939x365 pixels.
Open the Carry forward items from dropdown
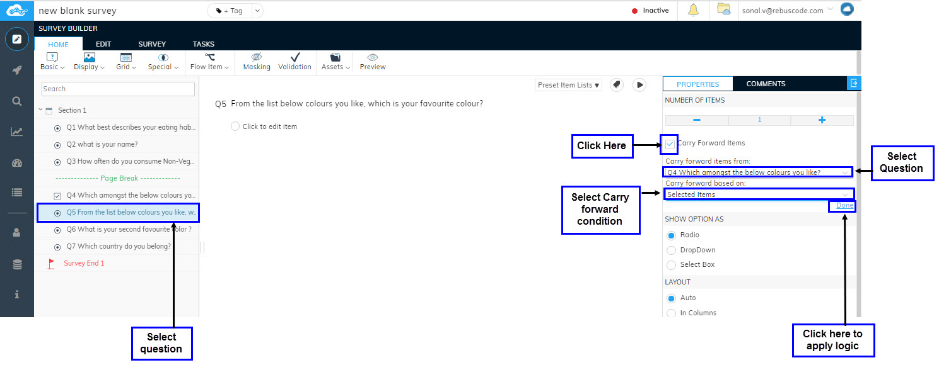[x=758, y=172]
